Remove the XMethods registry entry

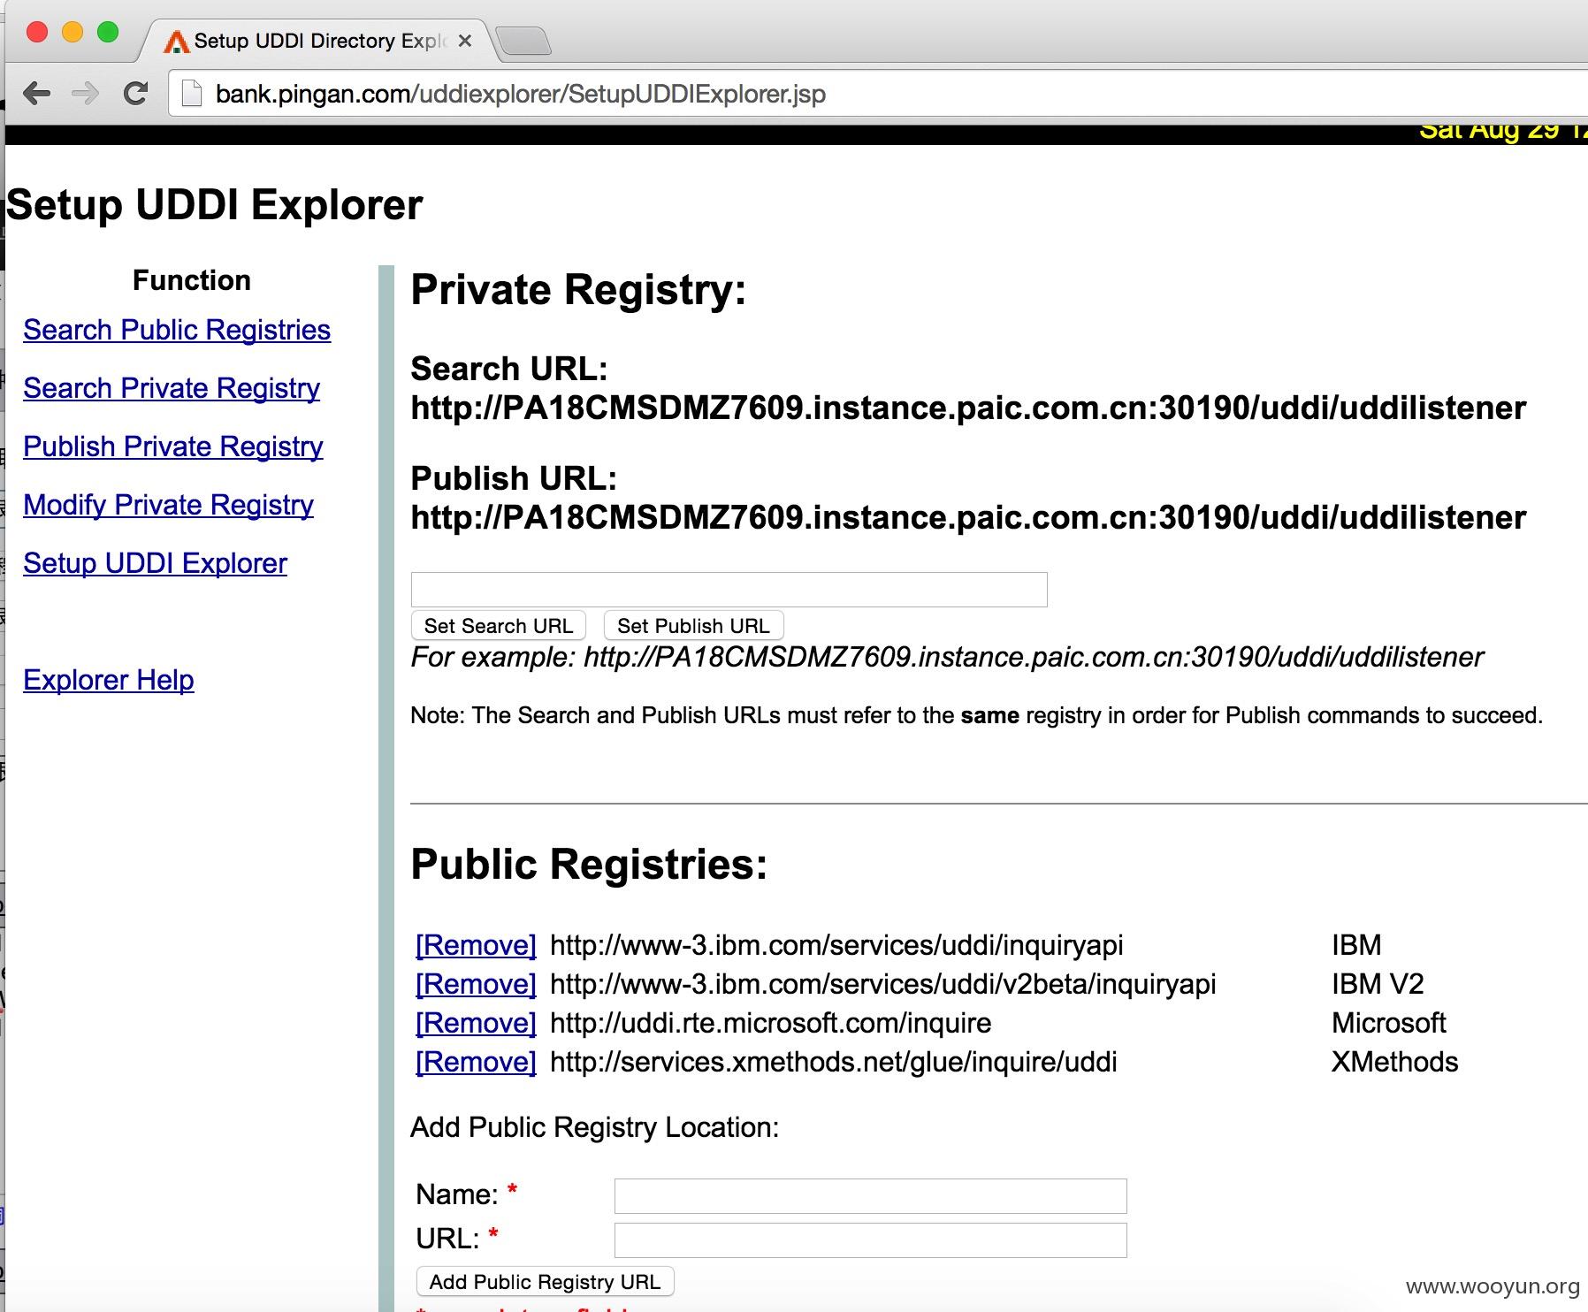pos(476,1062)
